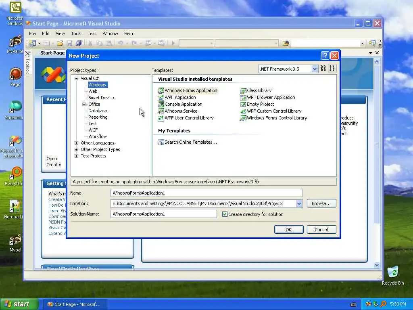Open the Window menu
This screenshot has width=413, height=310.
click(x=110, y=34)
